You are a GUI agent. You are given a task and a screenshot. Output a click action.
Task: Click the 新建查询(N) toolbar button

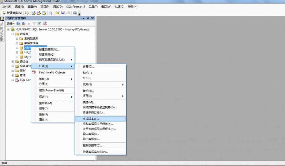[12, 13]
